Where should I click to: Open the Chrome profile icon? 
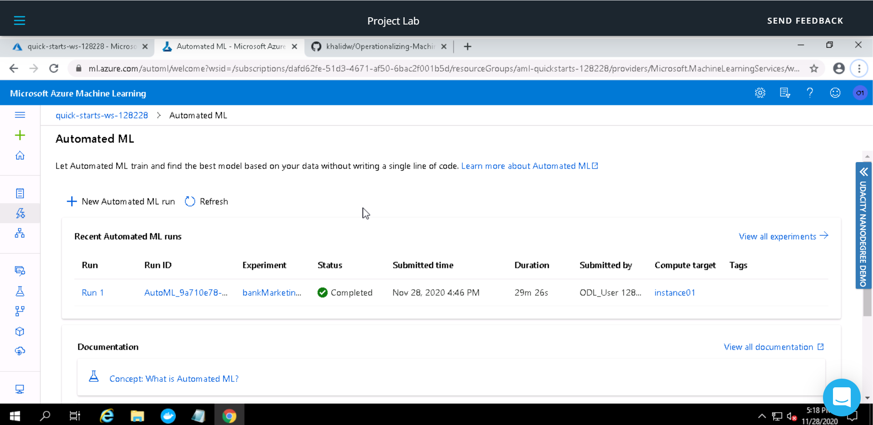[839, 68]
